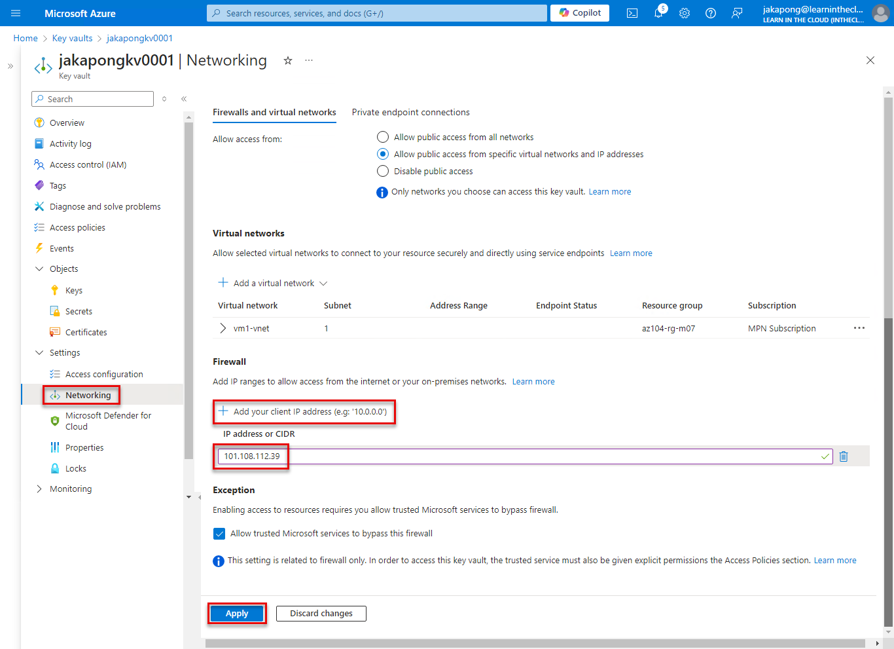The height and width of the screenshot is (649, 894).
Task: Click the IP address or CIDR field
Action: pyautogui.click(x=525, y=456)
